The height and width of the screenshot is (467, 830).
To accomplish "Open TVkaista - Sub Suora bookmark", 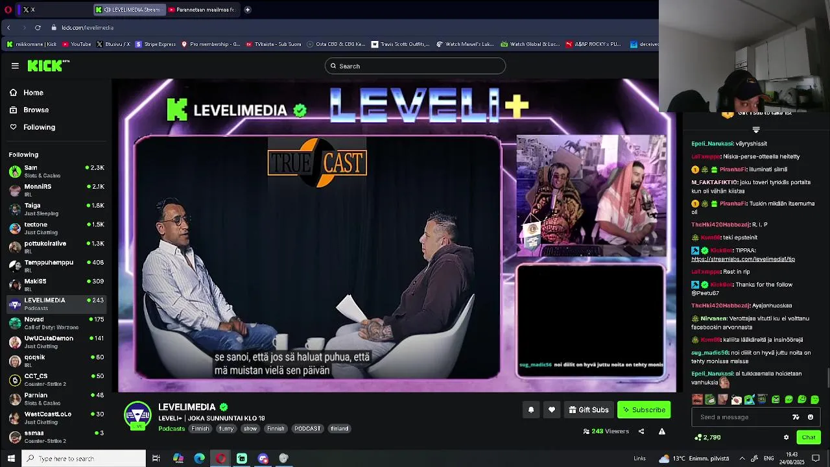I will click(x=273, y=44).
